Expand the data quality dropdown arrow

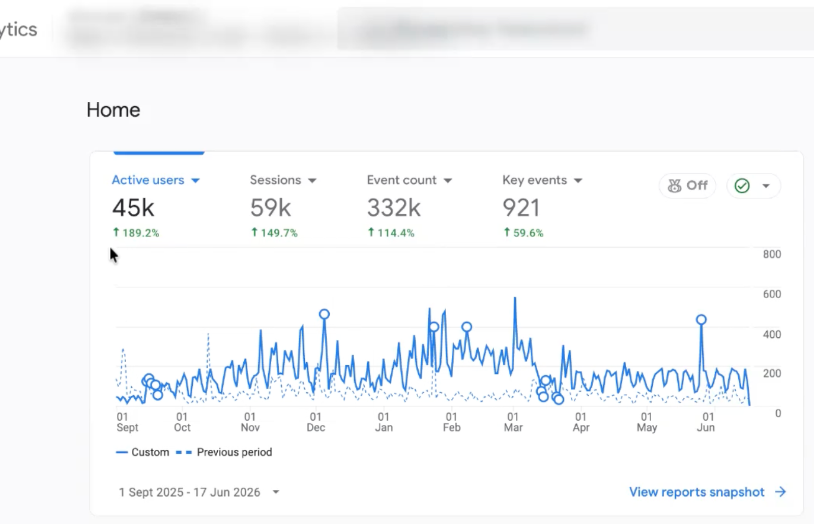click(x=766, y=186)
